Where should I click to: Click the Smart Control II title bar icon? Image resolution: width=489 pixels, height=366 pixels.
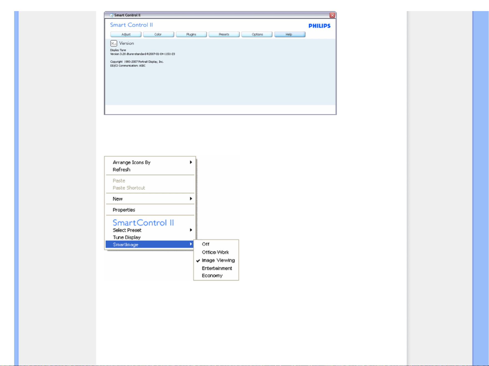111,15
